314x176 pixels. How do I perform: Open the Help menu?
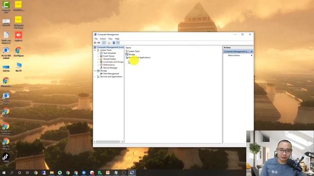coord(117,39)
